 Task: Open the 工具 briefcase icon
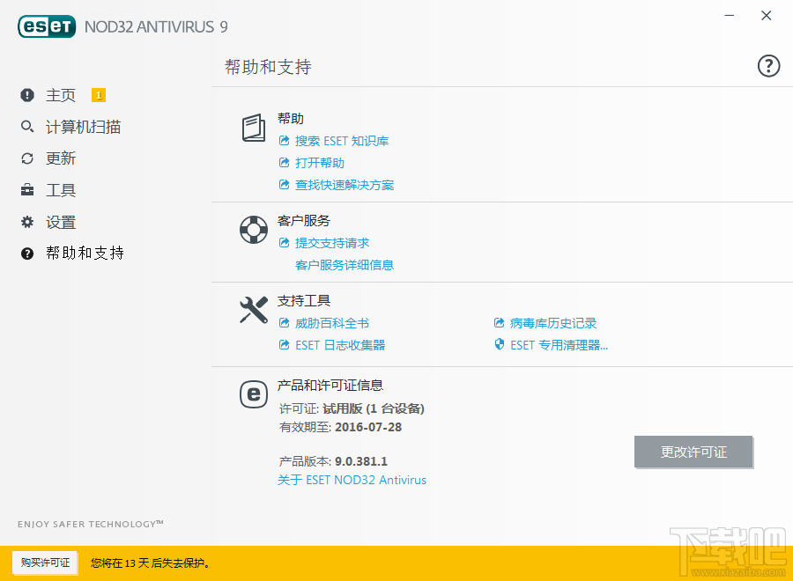pyautogui.click(x=26, y=189)
